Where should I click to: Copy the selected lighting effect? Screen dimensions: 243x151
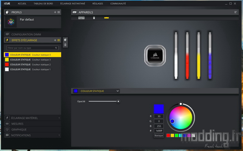(x=65, y=40)
